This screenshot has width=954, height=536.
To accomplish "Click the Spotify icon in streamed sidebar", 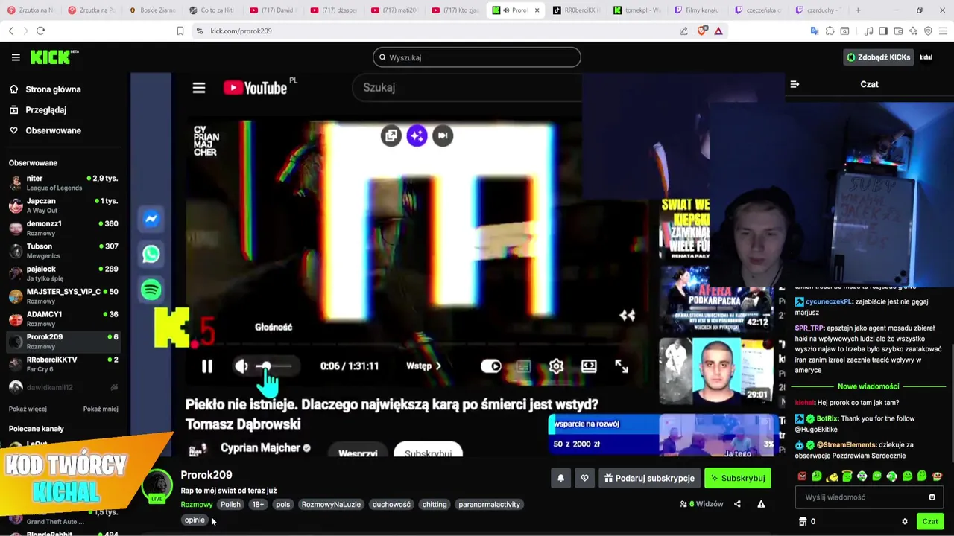I will point(151,290).
